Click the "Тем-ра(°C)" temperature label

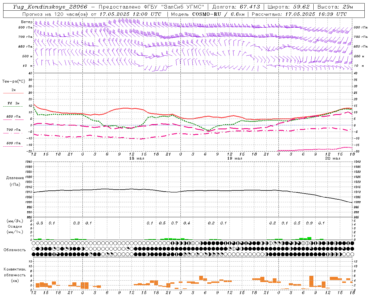pyautogui.click(x=14, y=82)
